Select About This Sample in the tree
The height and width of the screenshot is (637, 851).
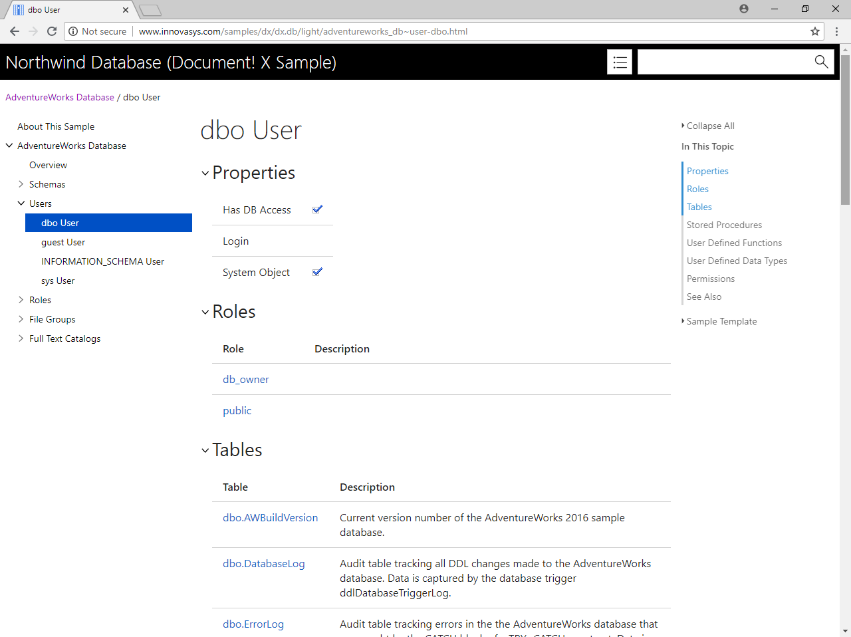point(56,126)
